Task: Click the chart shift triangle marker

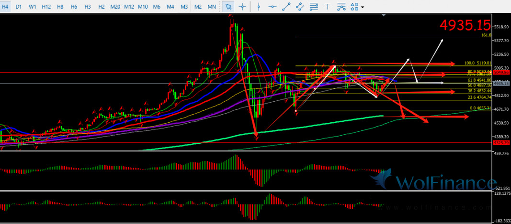Action: click(x=383, y=15)
